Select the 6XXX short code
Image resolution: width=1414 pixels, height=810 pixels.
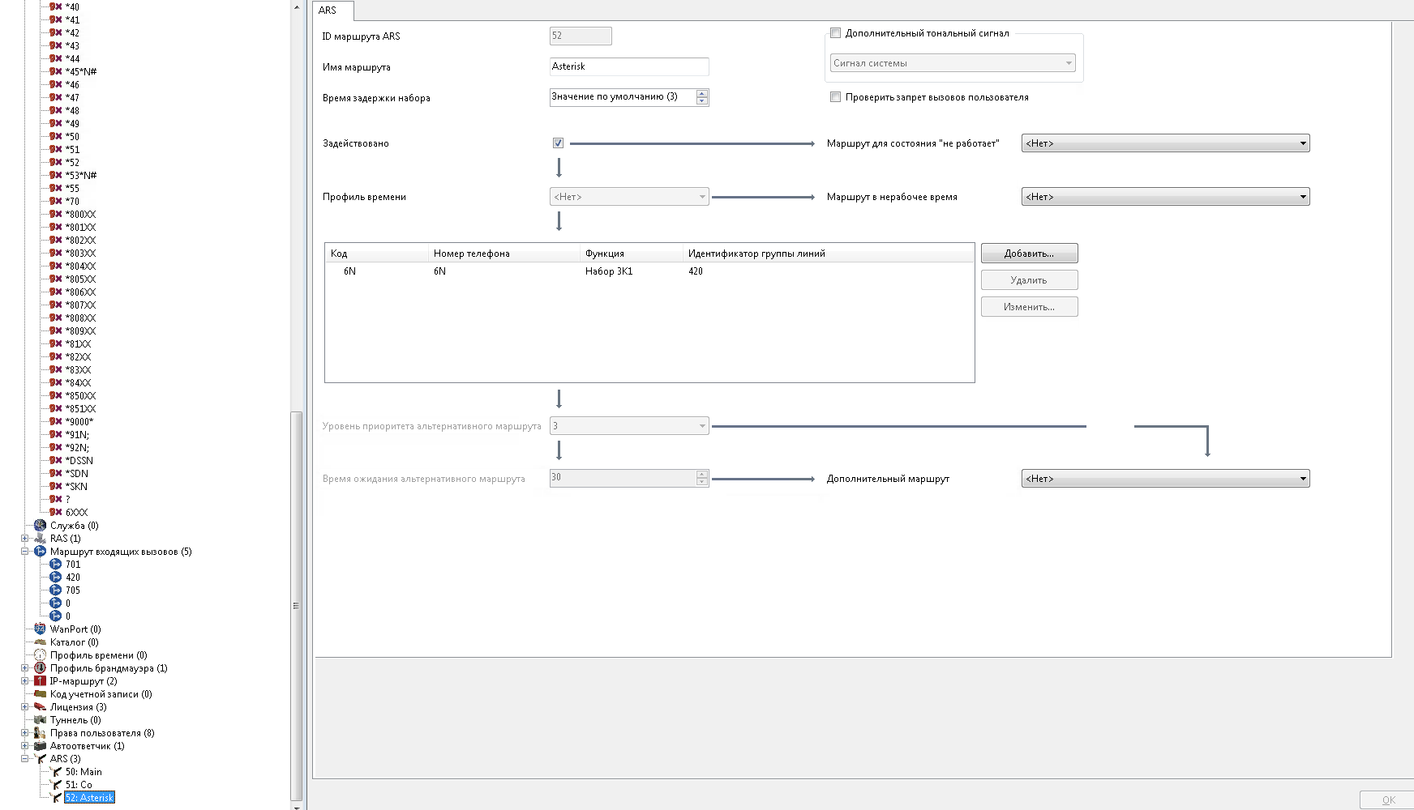[x=77, y=513]
